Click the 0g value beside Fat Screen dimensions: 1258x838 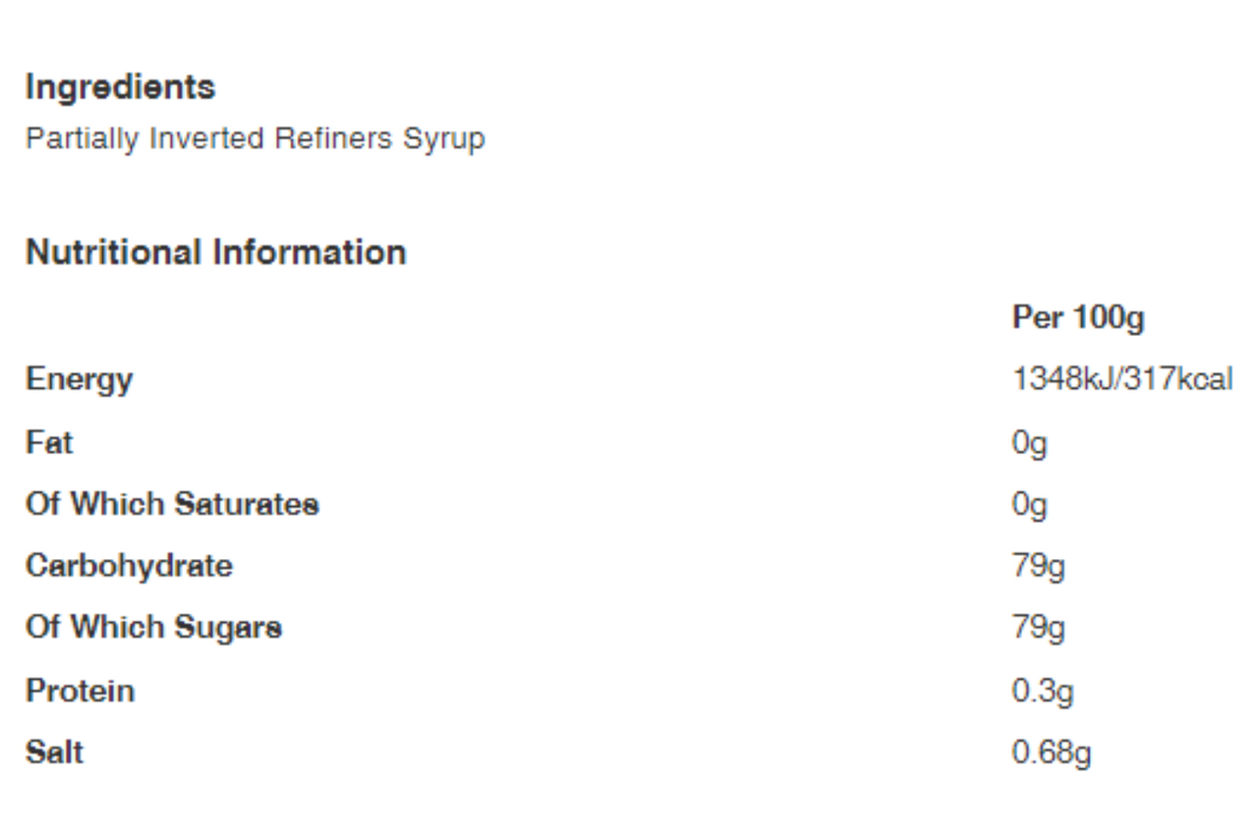coord(1030,444)
